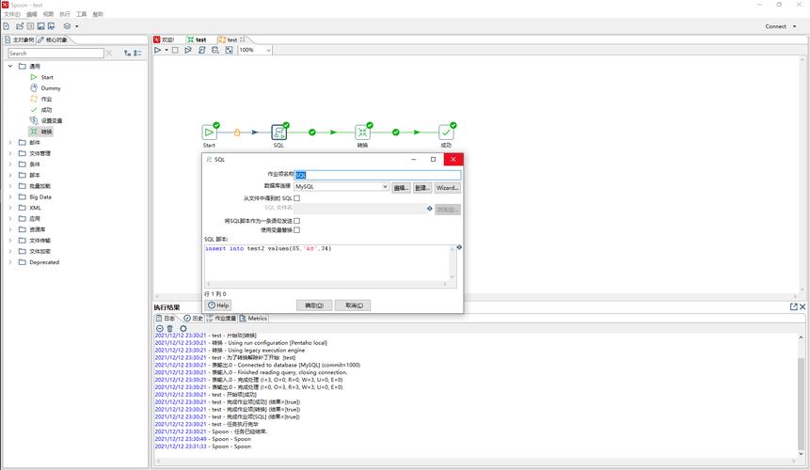This screenshot has height=470, width=810.
Task: Clear the log with the trash icon
Action: 170,328
